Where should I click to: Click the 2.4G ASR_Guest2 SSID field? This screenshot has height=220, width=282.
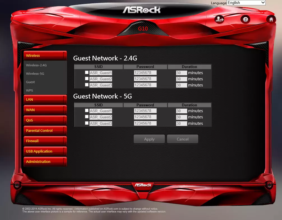(x=101, y=79)
